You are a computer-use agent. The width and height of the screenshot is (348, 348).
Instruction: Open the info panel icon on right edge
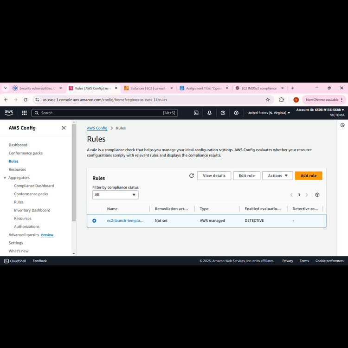coord(342,125)
